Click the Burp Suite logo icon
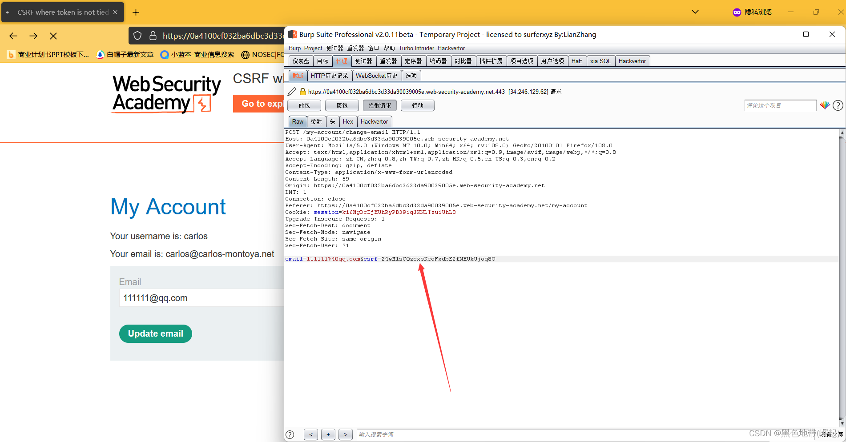 pyautogui.click(x=293, y=34)
